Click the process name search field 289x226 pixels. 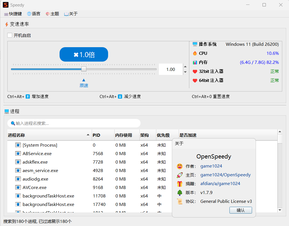[x=74, y=123]
